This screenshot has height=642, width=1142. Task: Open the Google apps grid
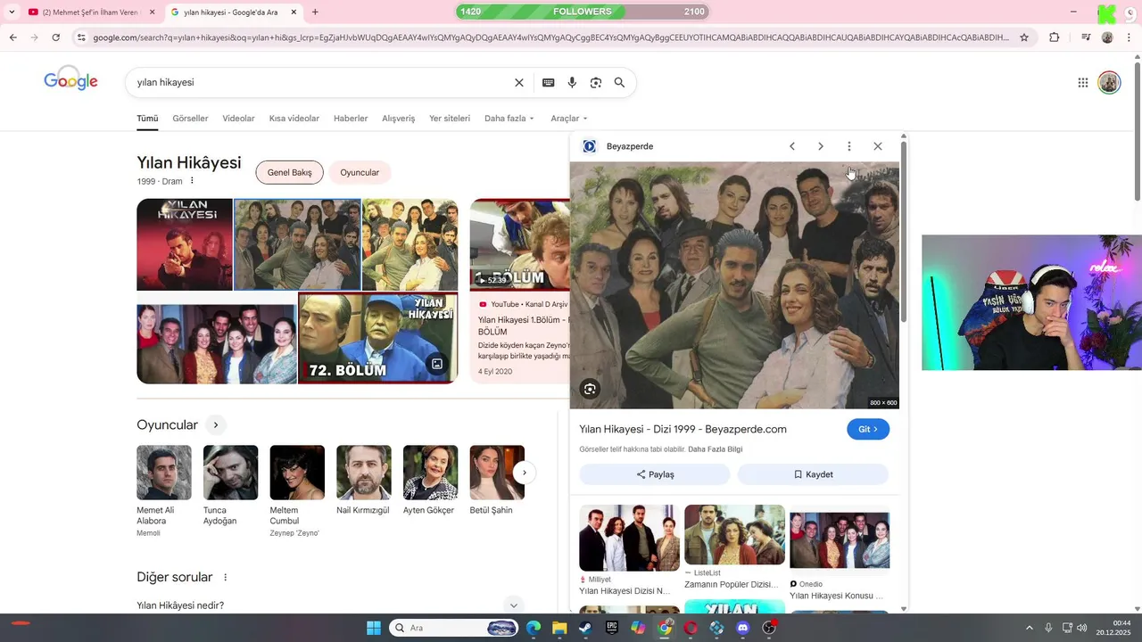point(1083,83)
